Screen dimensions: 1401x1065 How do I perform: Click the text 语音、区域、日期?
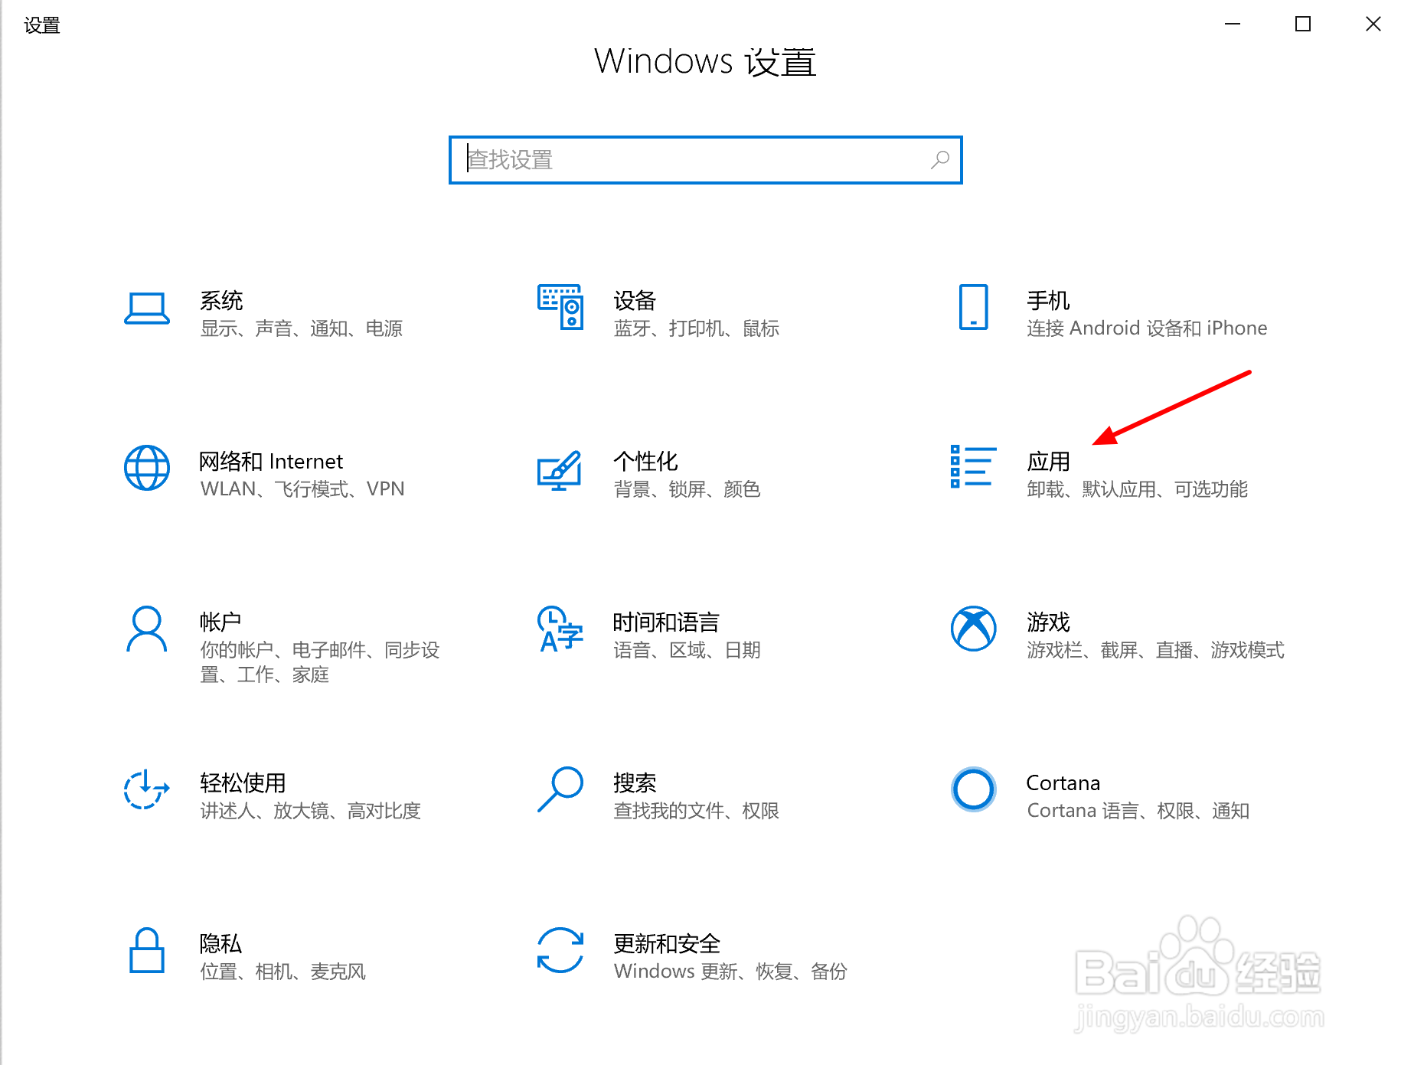[x=687, y=650]
